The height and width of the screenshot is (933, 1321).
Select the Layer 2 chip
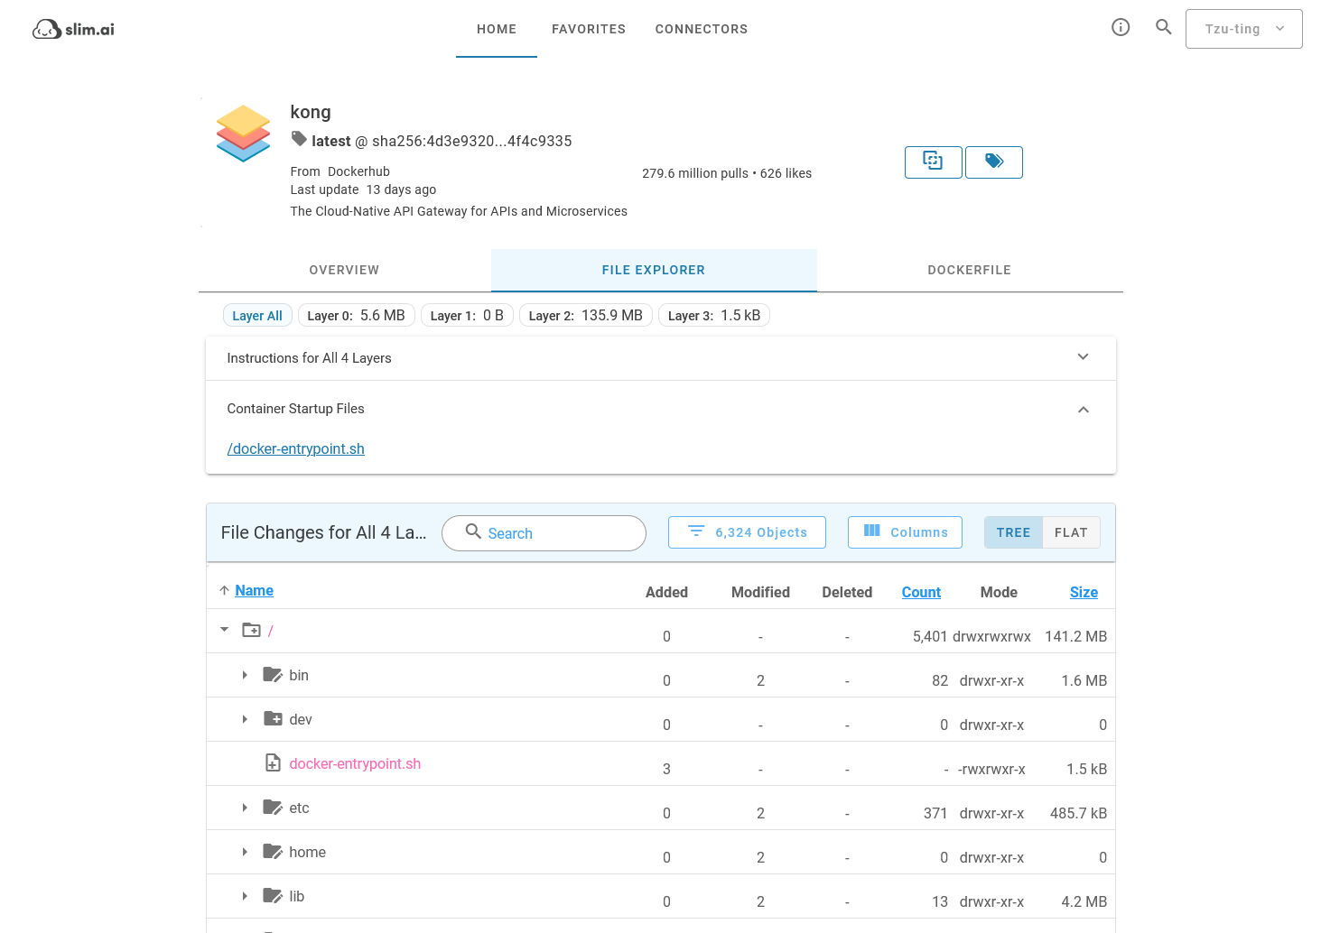point(585,315)
